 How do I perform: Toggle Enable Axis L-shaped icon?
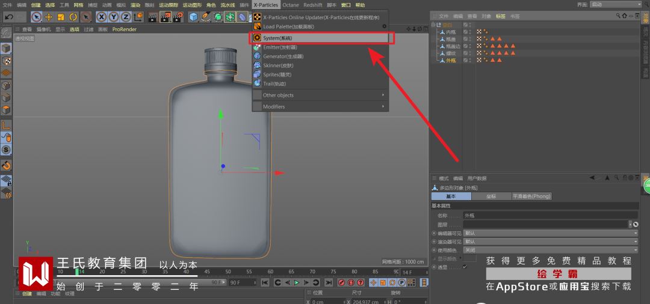6,125
